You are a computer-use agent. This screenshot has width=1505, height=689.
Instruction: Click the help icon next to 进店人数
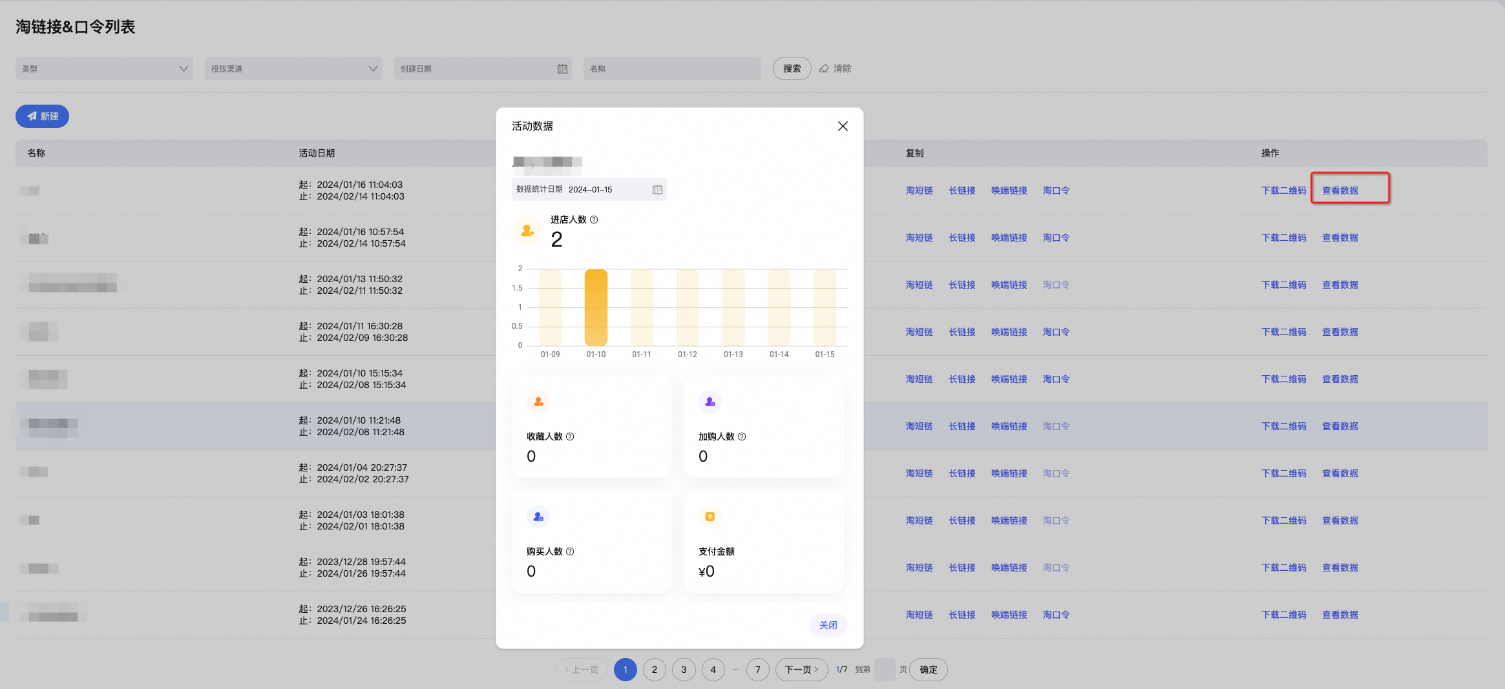click(x=594, y=220)
